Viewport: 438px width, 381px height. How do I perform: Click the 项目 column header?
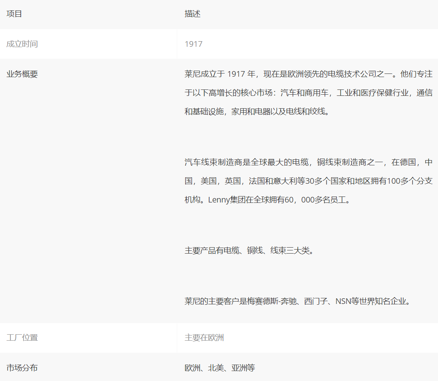(14, 14)
